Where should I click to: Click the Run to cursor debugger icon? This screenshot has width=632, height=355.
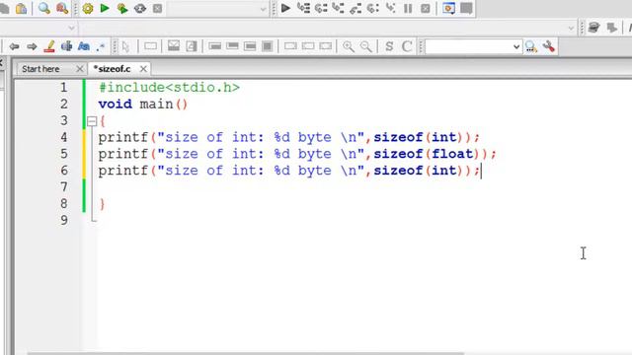coord(303,8)
